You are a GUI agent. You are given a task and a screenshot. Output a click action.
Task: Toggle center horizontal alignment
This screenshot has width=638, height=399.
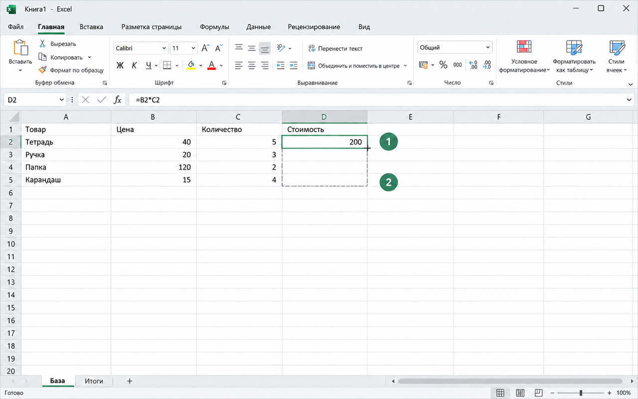[252, 65]
